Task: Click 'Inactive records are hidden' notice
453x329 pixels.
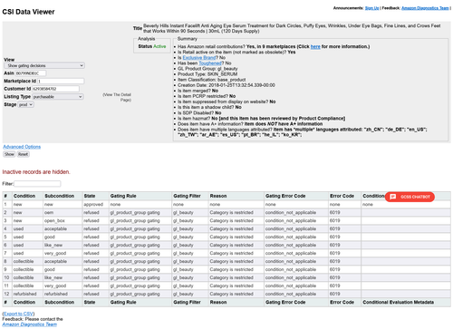Action: [36, 172]
